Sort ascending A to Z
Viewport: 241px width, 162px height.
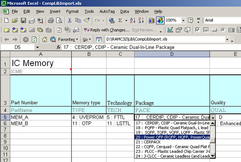click(132, 20)
